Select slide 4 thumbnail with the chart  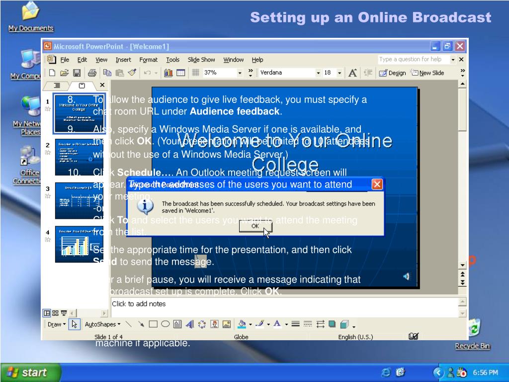[79, 244]
